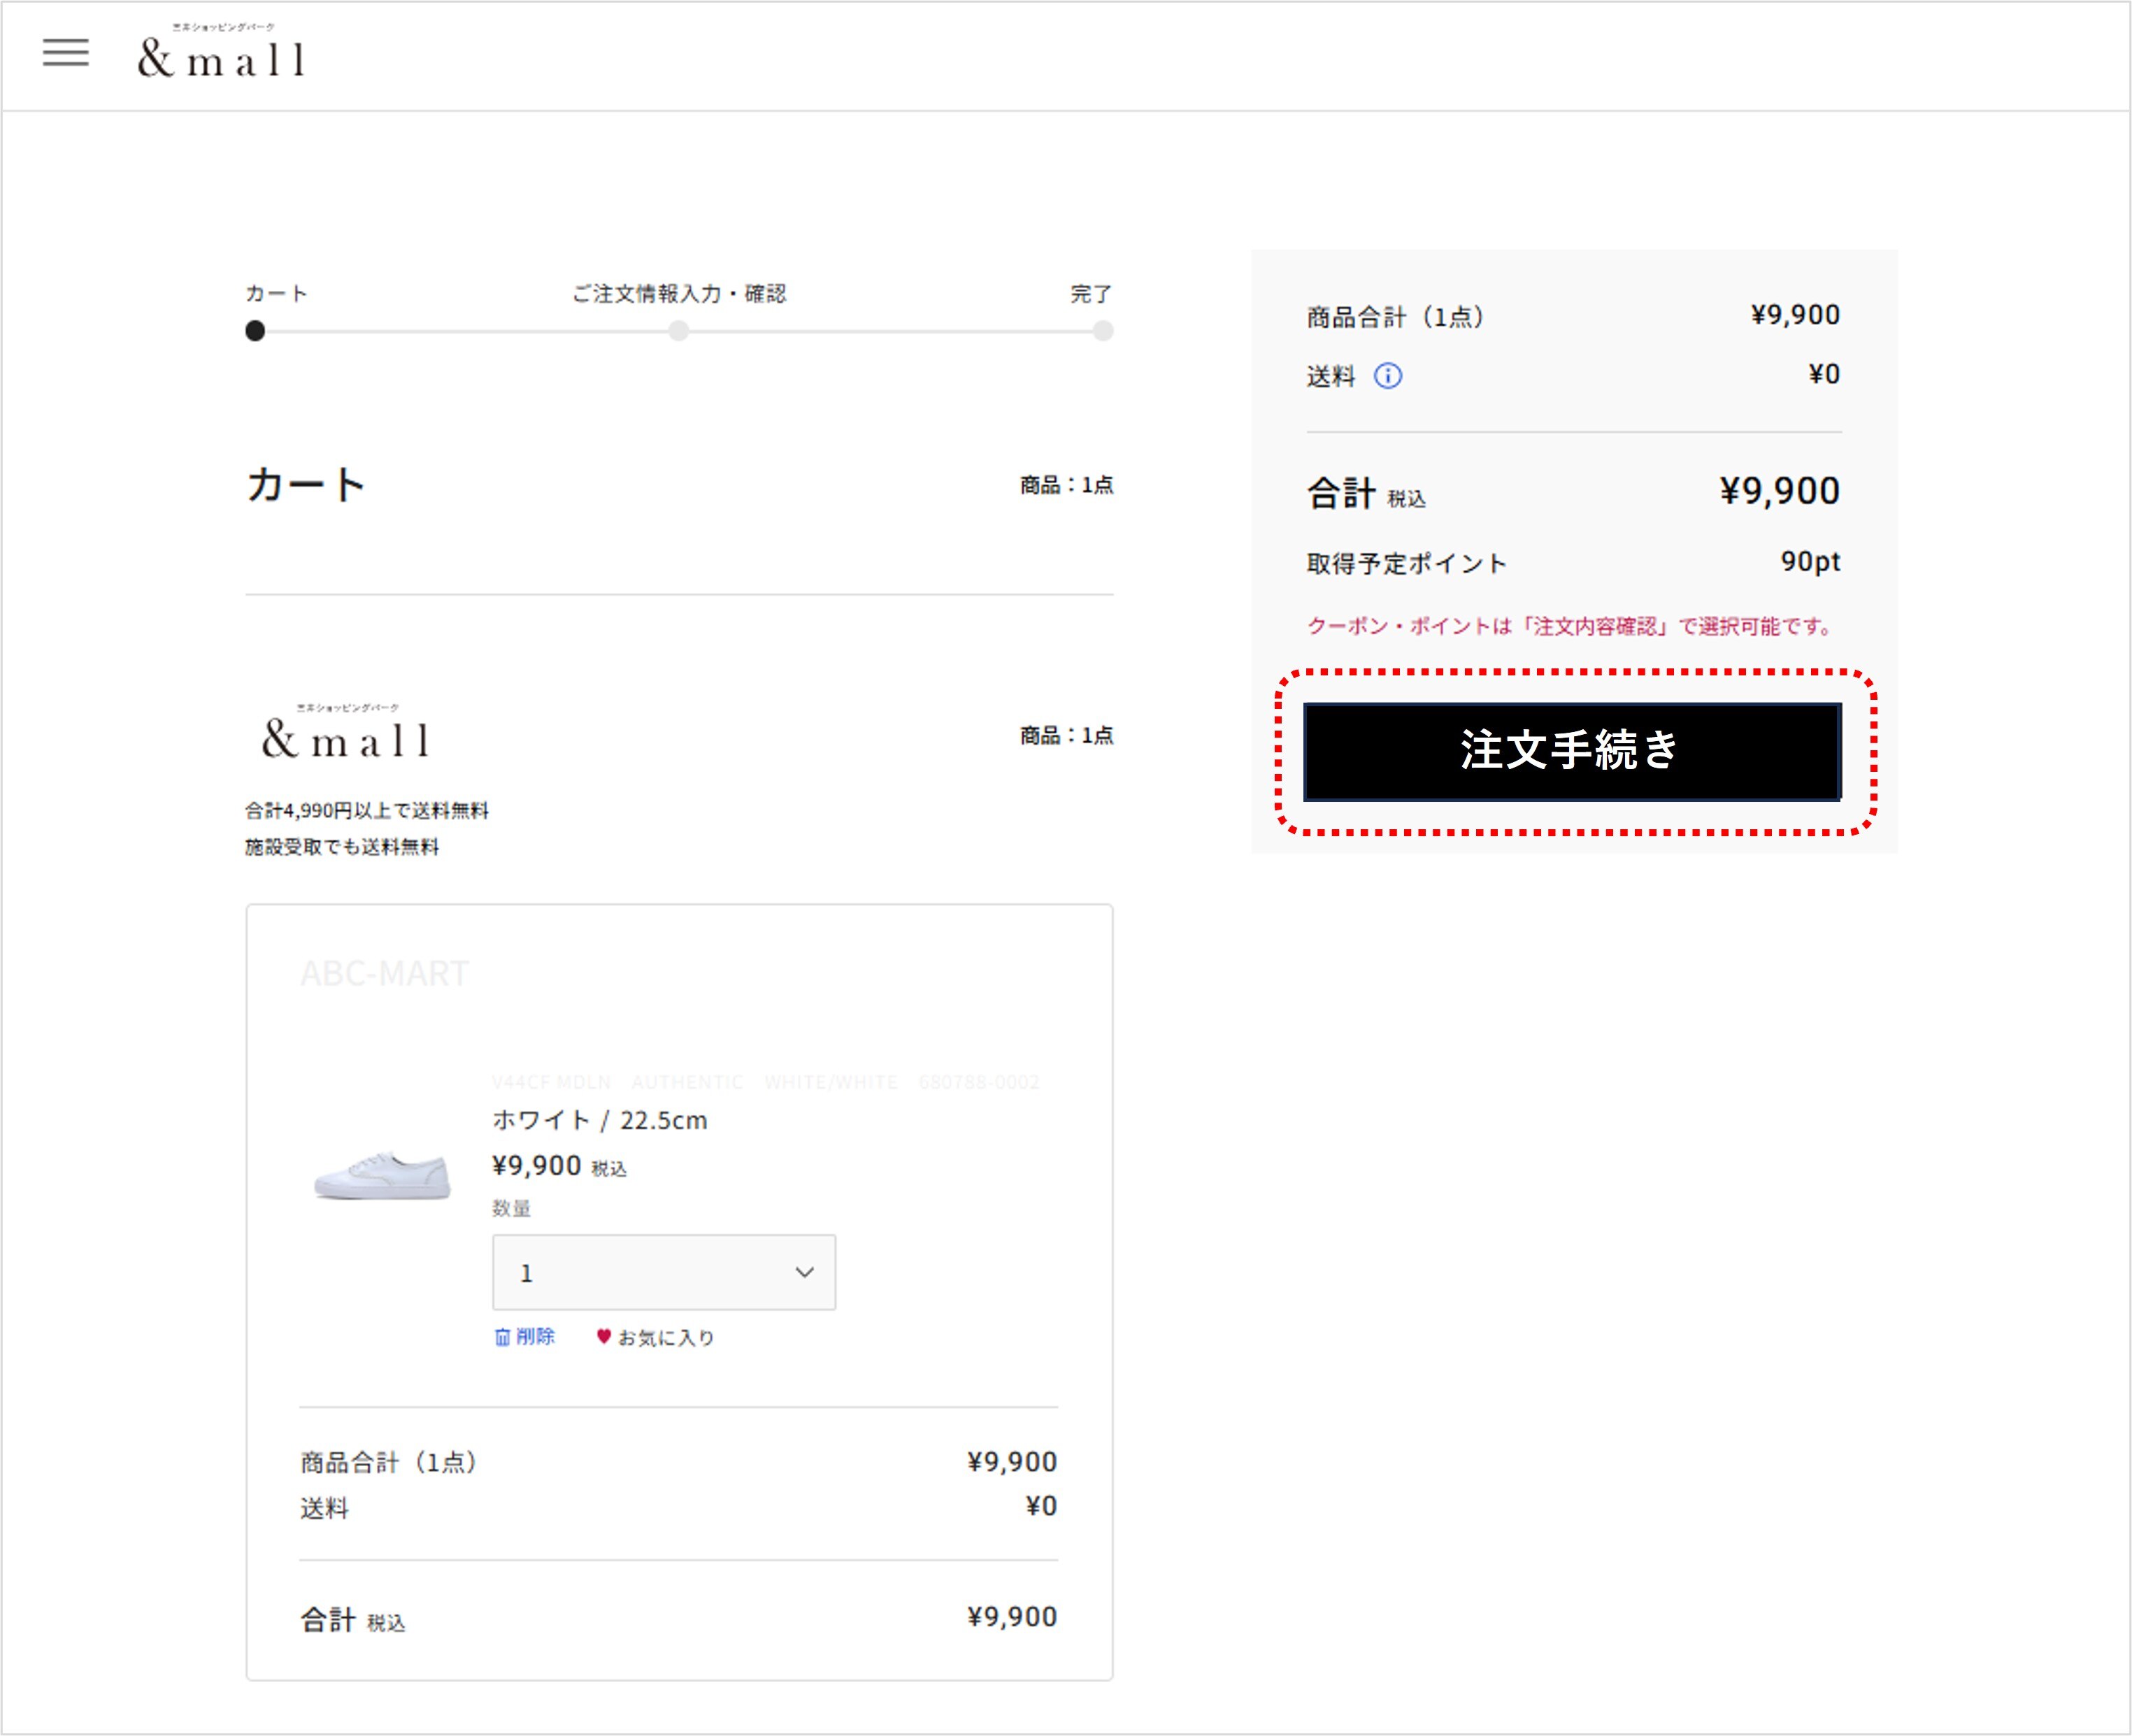2132x1736 pixels.
Task: Click the shipping info icon next to 送料
Action: point(1388,376)
